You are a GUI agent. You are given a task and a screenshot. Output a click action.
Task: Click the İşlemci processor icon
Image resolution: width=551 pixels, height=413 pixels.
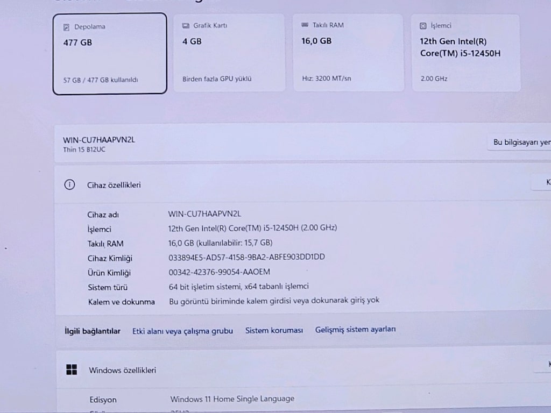tap(423, 26)
